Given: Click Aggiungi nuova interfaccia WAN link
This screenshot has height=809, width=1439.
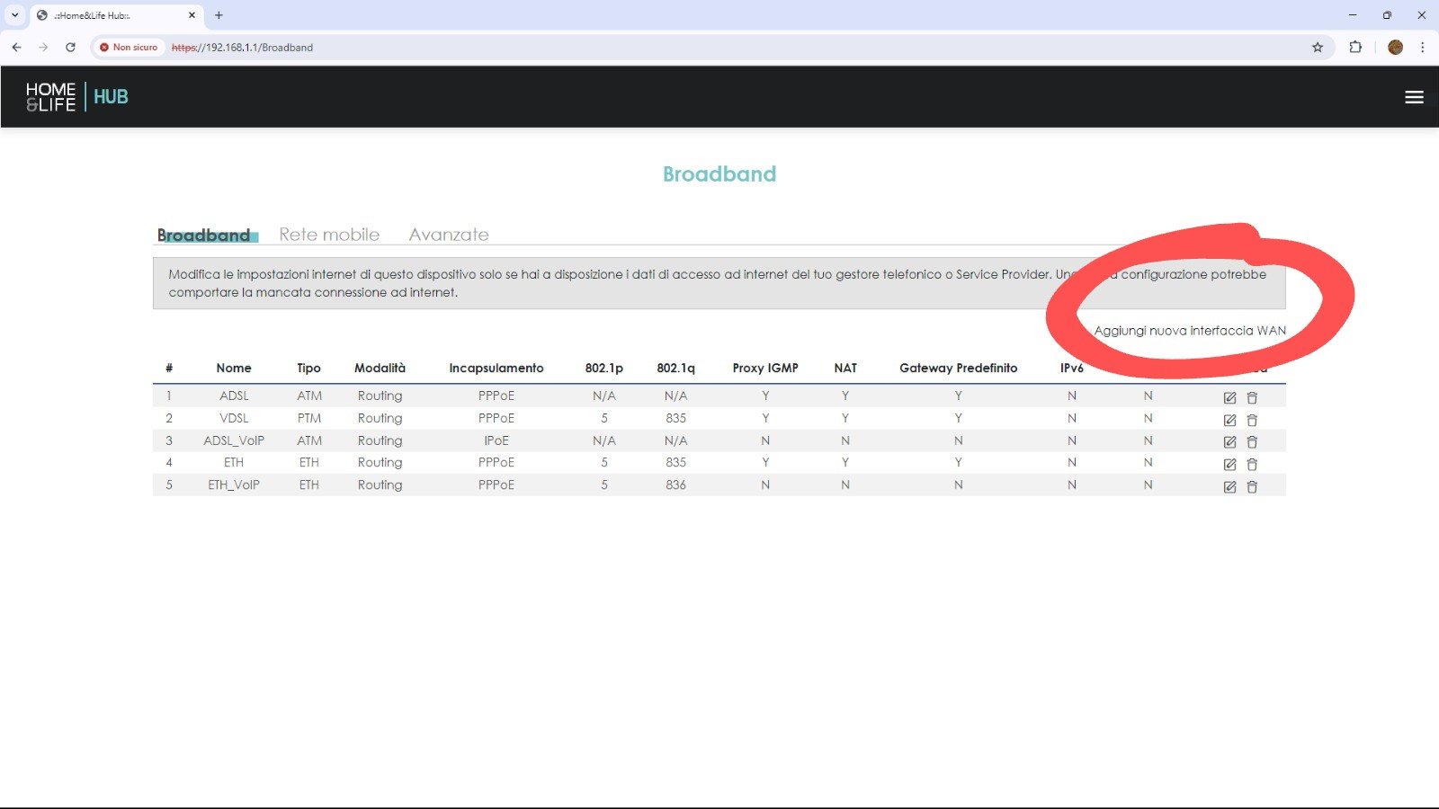Looking at the screenshot, I should pos(1189,331).
